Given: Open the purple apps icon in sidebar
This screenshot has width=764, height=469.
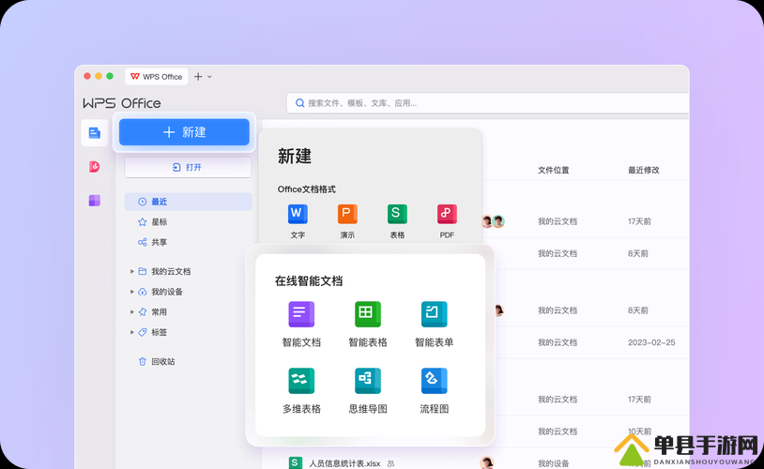Looking at the screenshot, I should 95,200.
